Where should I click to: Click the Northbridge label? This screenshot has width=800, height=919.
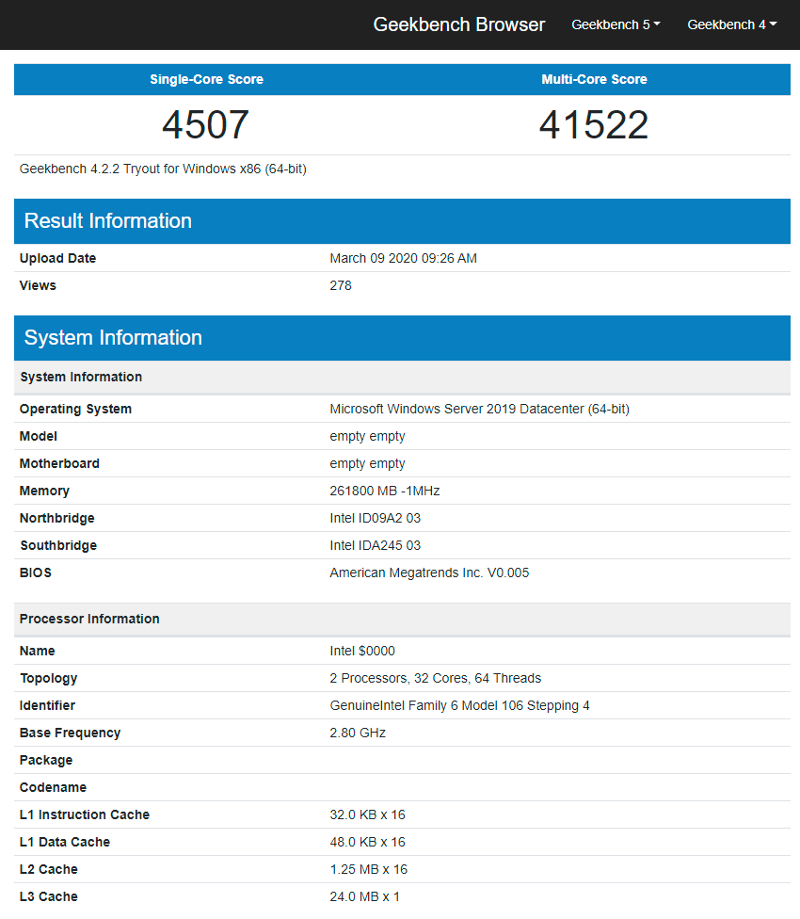point(56,518)
